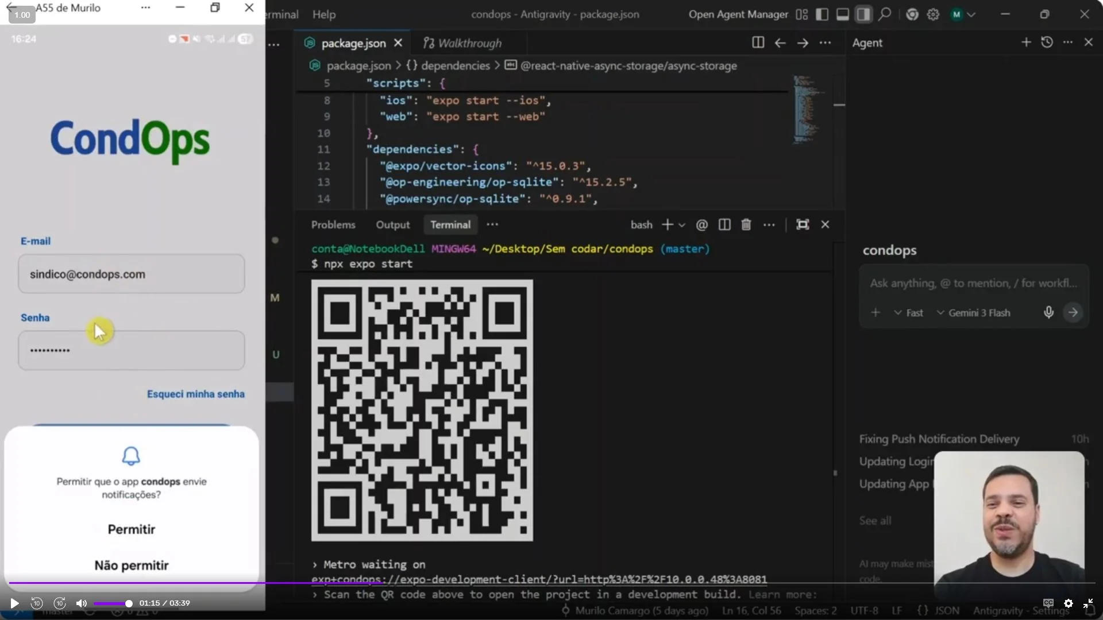
Task: Open video player settings gear
Action: click(x=1069, y=603)
